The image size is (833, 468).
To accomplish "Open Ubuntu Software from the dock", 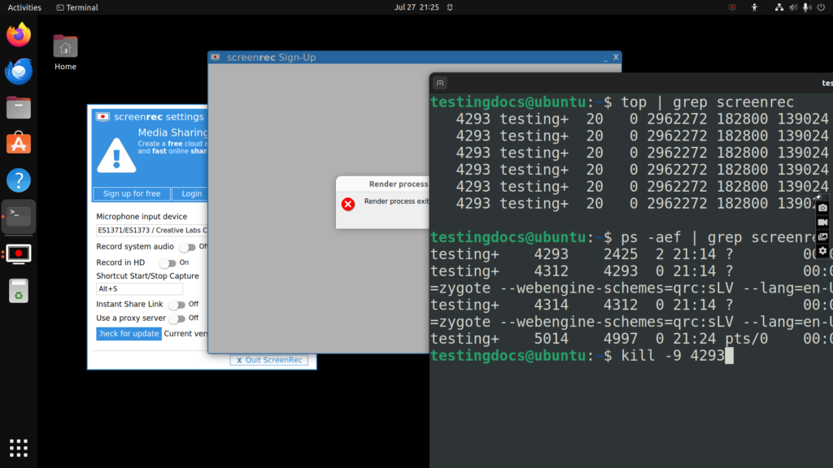I will pos(18,142).
